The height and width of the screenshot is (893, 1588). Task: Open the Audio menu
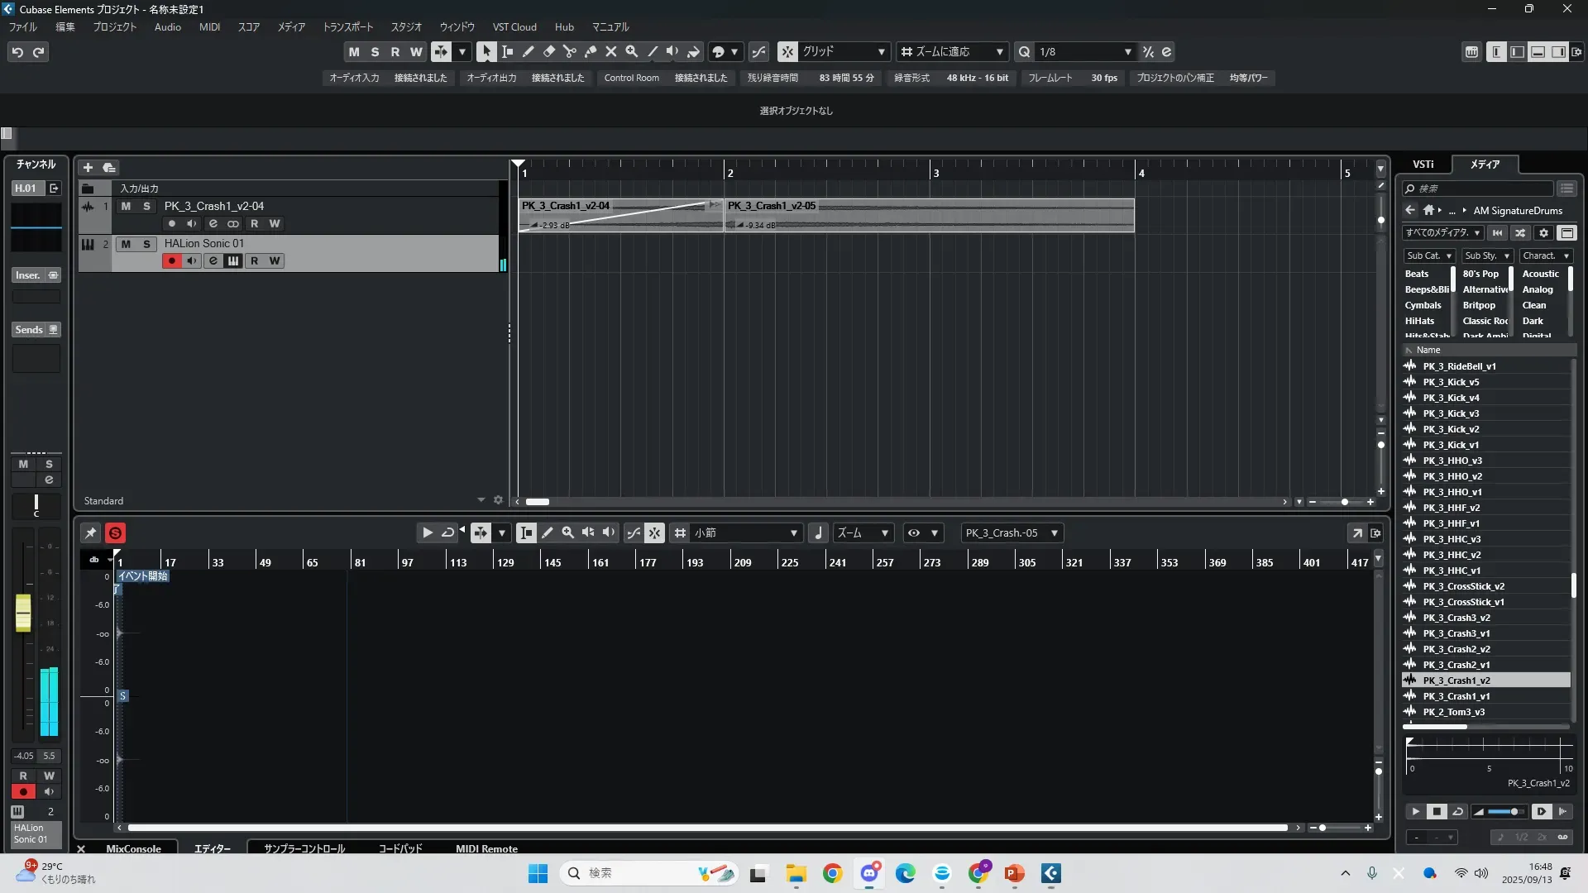click(167, 27)
